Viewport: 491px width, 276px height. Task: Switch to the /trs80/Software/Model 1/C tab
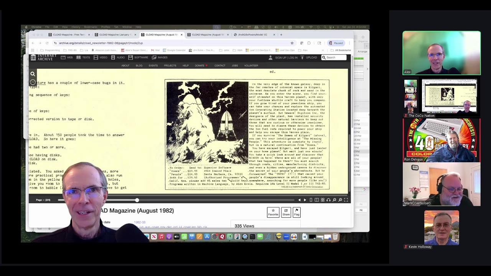(254, 34)
